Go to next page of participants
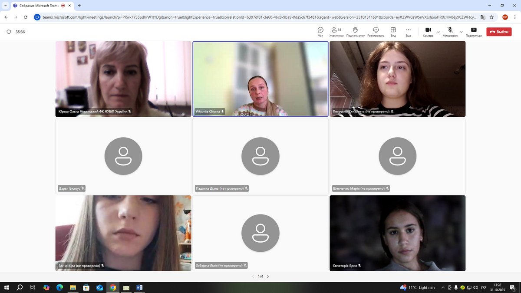The height and width of the screenshot is (293, 521). (268, 277)
